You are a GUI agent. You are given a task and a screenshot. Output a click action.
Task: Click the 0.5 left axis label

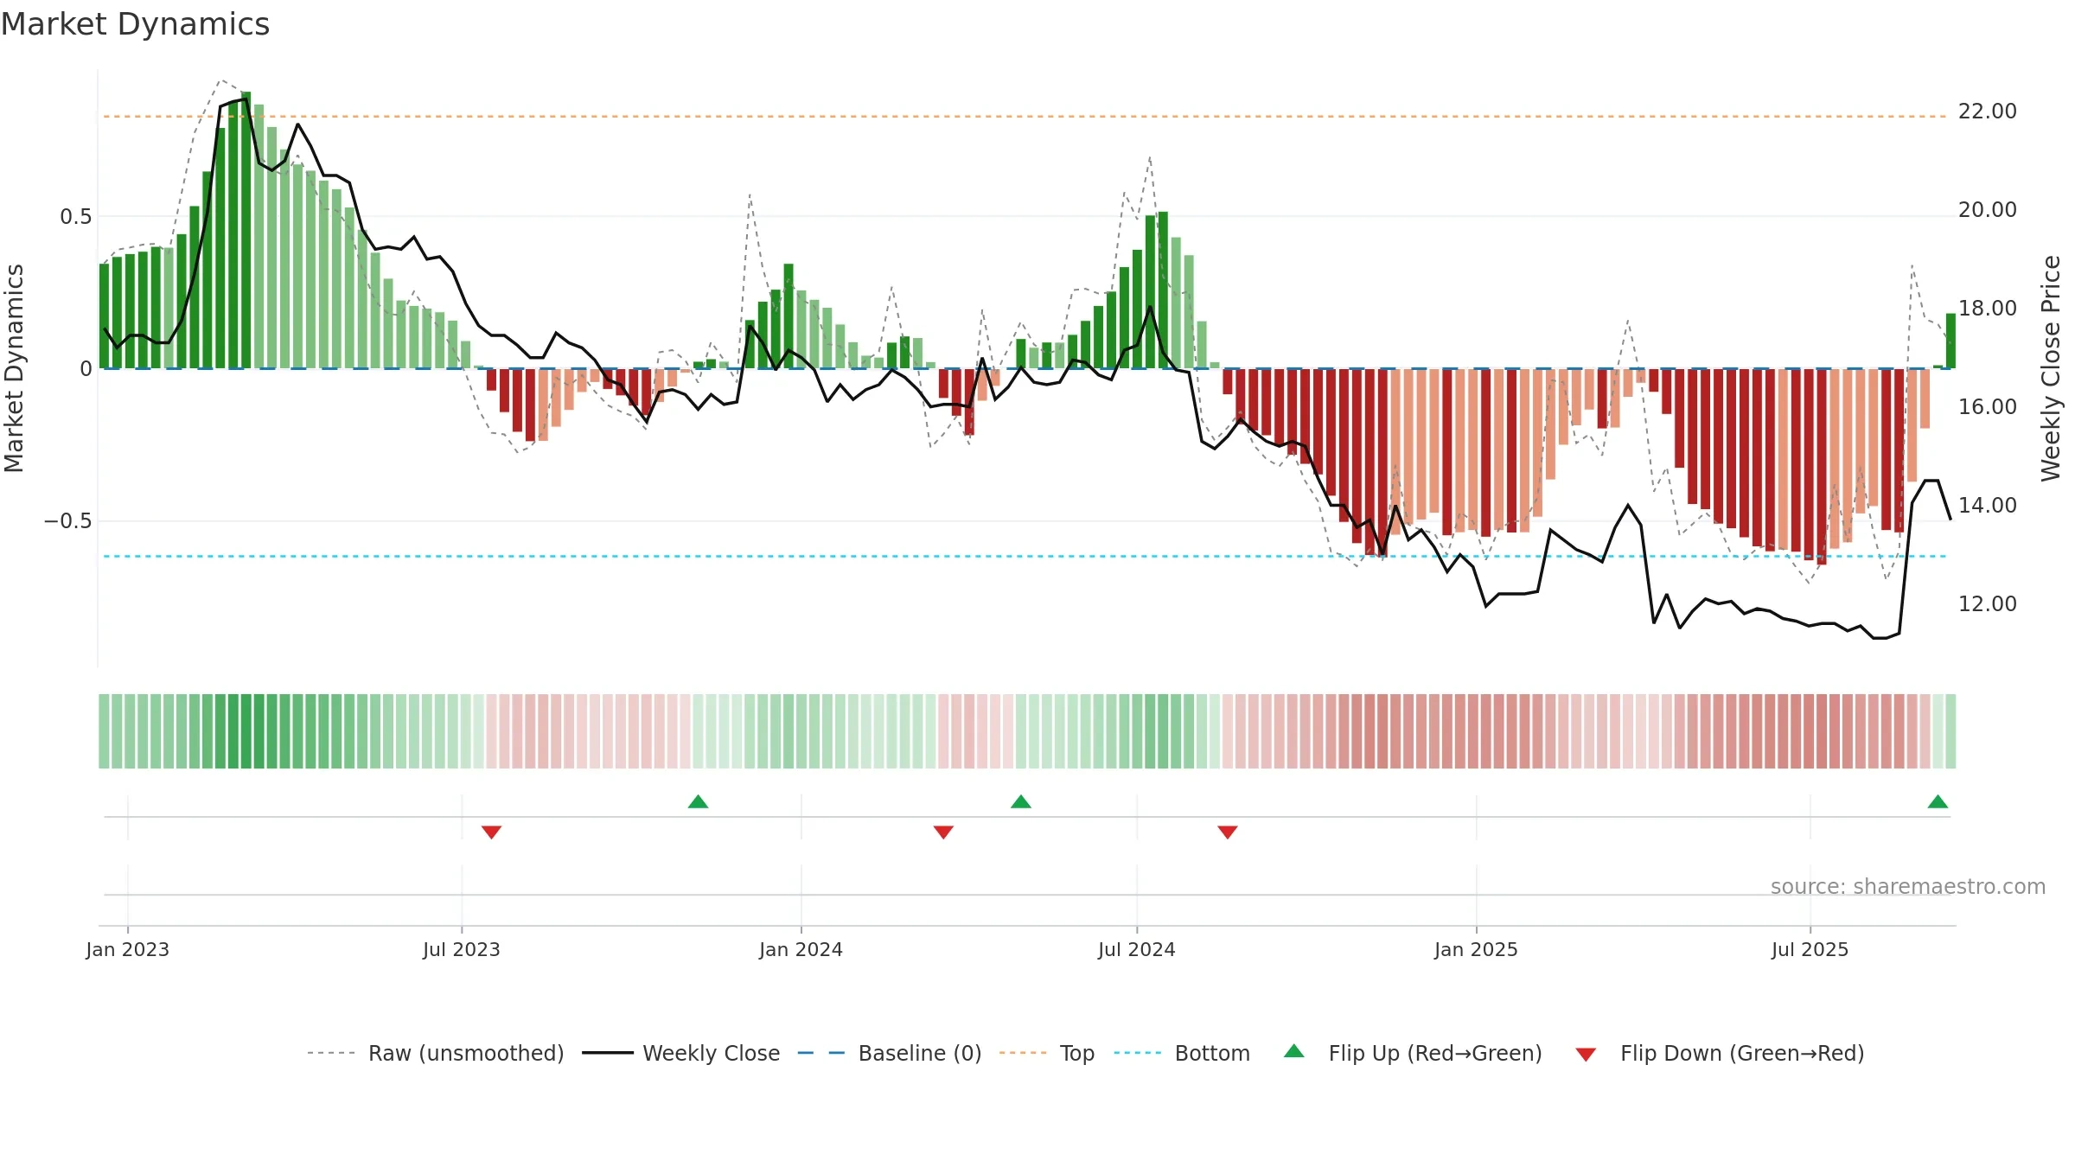(75, 217)
